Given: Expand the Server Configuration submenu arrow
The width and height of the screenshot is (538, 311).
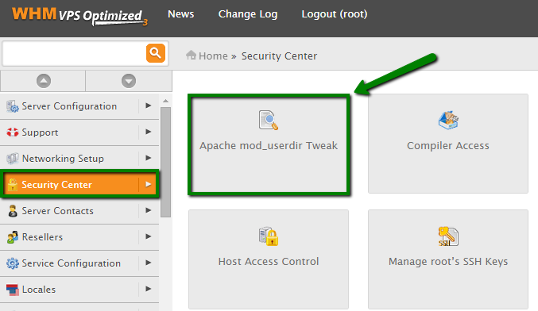Looking at the screenshot, I should point(149,106).
